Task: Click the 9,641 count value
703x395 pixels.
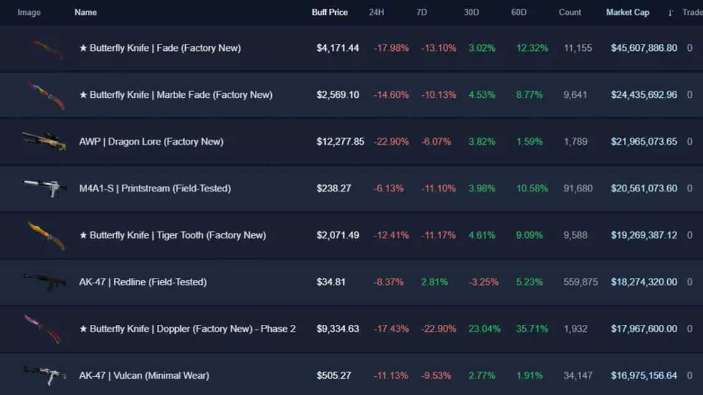Action: 575,95
